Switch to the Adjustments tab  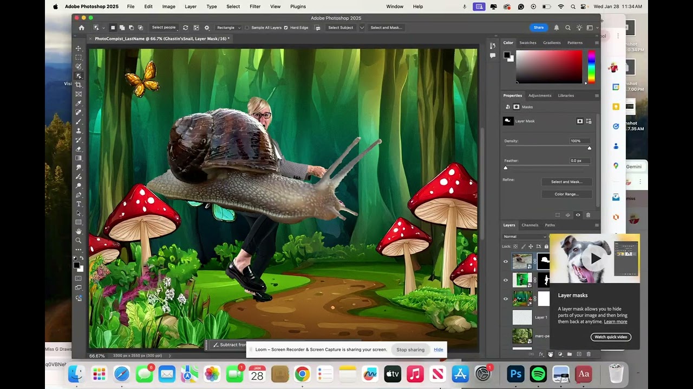540,96
